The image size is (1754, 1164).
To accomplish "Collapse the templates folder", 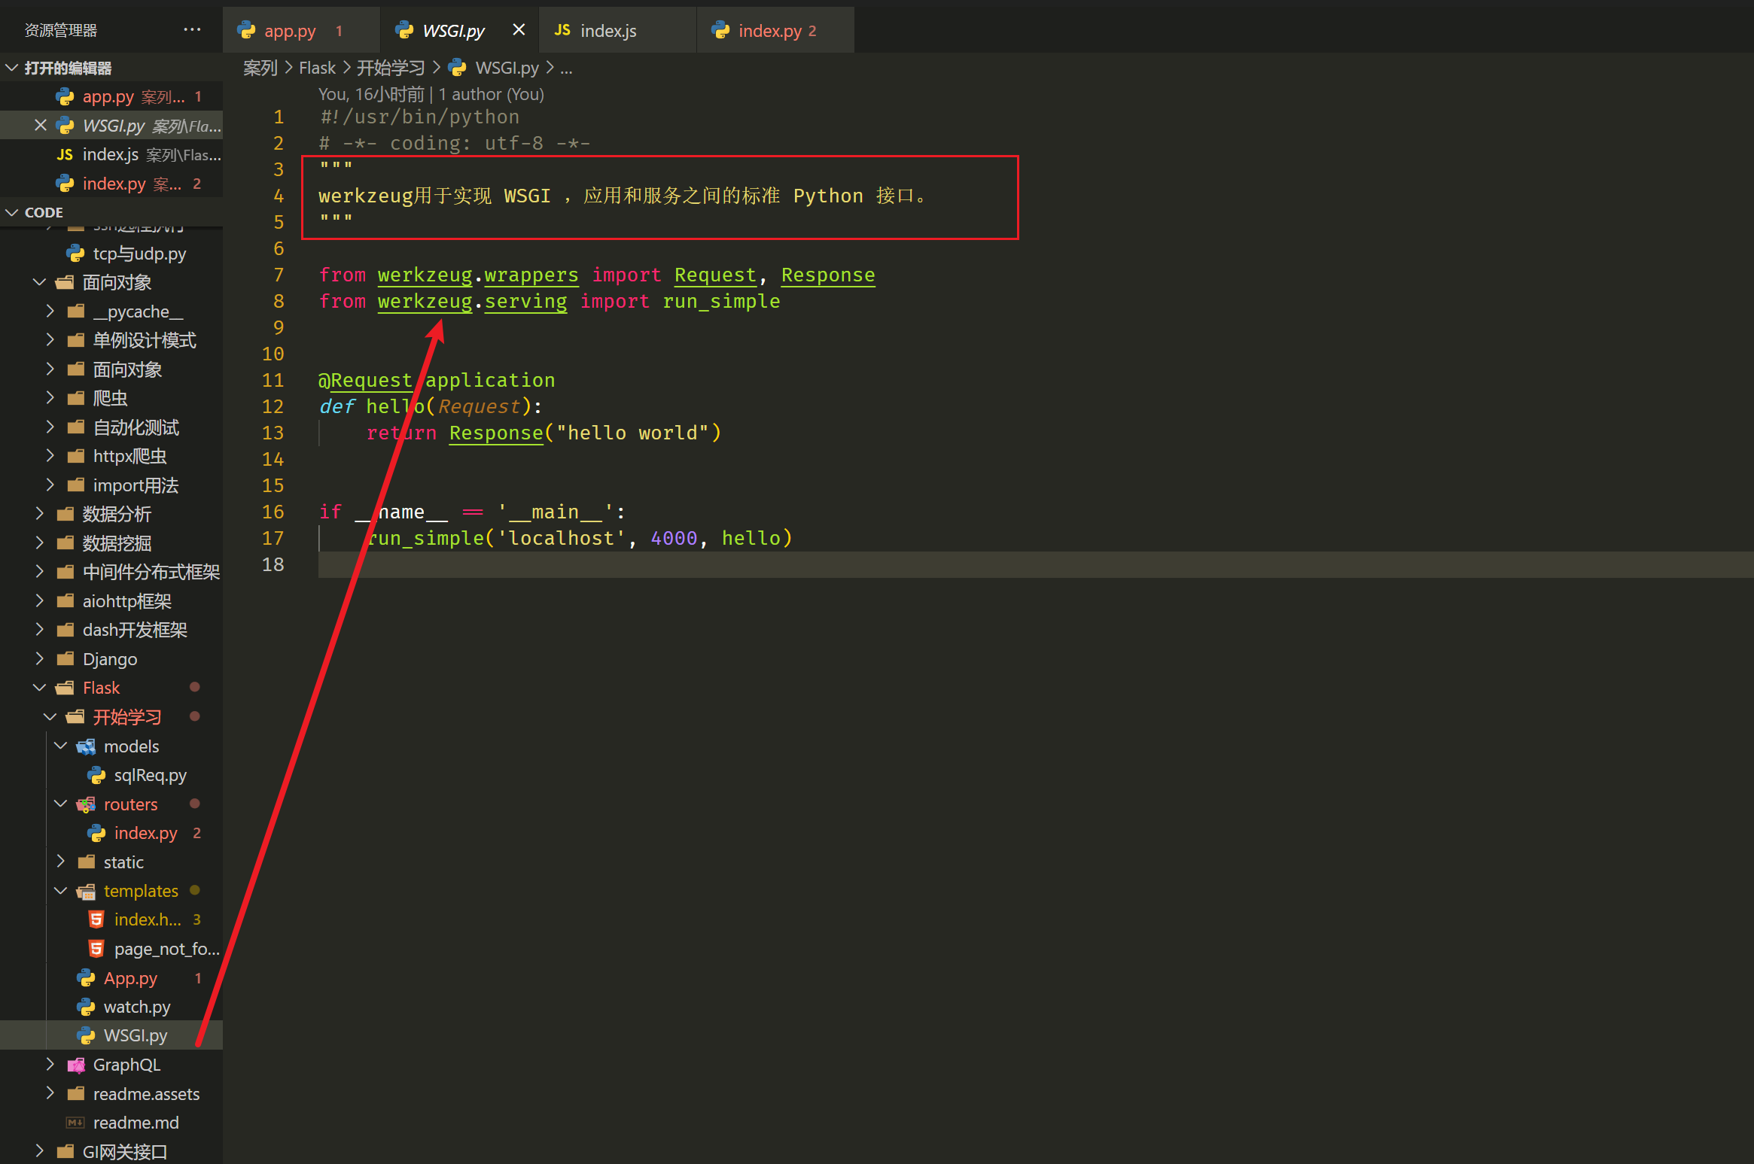I will tap(61, 891).
